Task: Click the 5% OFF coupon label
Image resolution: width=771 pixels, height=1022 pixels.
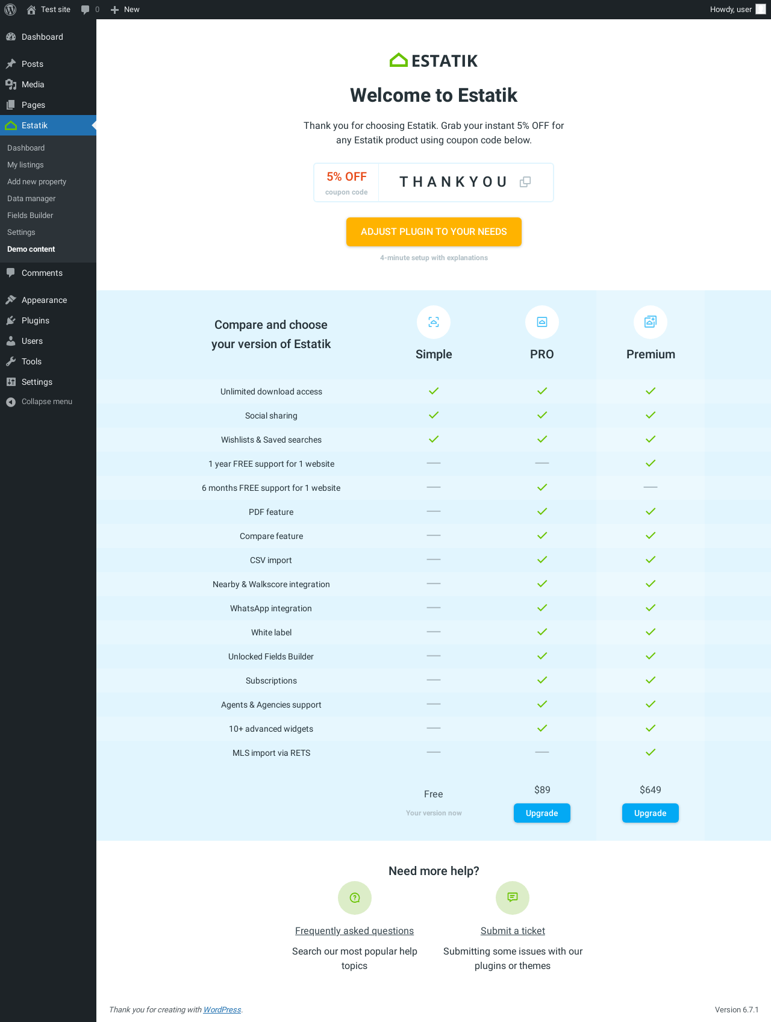Action: tap(347, 176)
